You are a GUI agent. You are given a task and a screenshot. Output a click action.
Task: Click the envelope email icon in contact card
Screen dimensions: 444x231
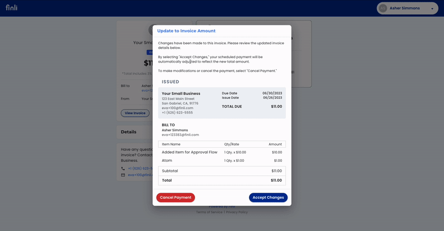point(123,175)
